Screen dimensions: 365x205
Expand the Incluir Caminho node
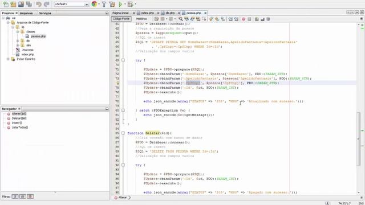pos(8,59)
